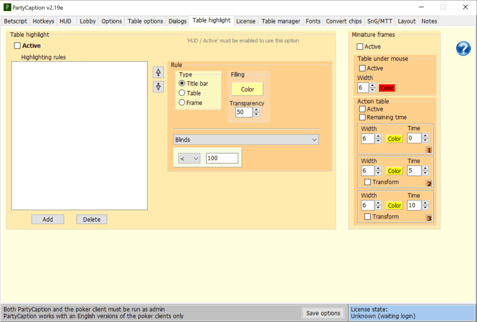Enable Table highlight Active checkbox
The width and height of the screenshot is (477, 322).
pos(17,46)
